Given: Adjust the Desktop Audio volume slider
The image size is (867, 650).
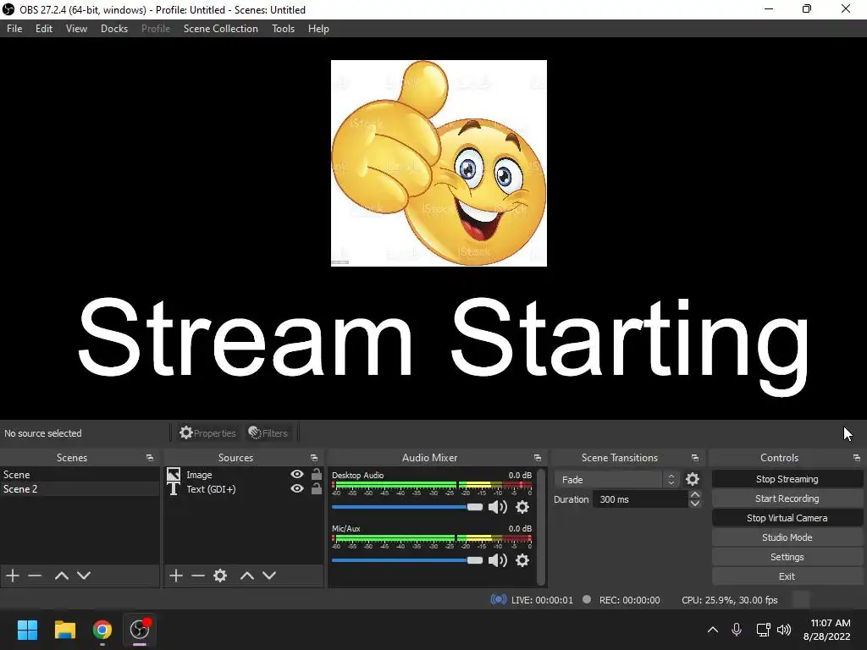Looking at the screenshot, I should coord(407,507).
